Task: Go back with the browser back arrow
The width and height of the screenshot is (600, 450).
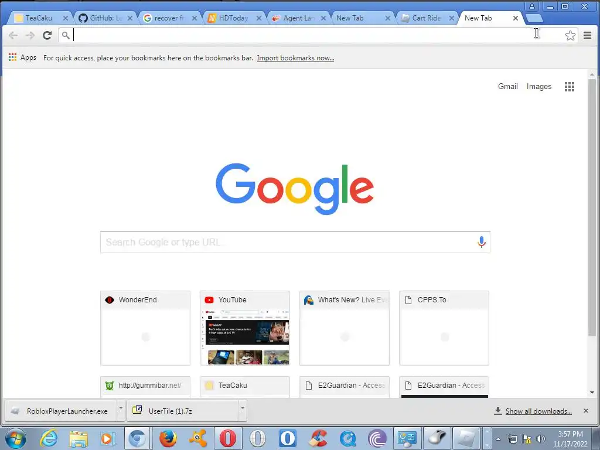Action: click(13, 36)
